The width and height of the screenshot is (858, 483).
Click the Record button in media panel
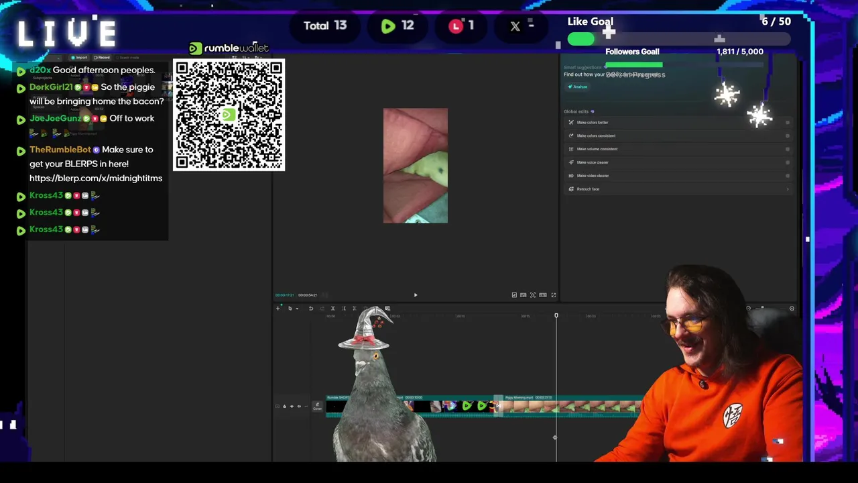point(102,58)
